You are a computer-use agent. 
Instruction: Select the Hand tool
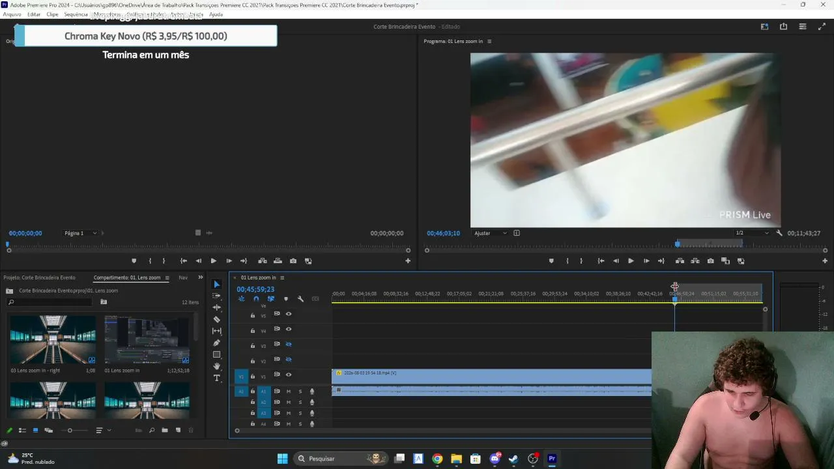coord(217,366)
